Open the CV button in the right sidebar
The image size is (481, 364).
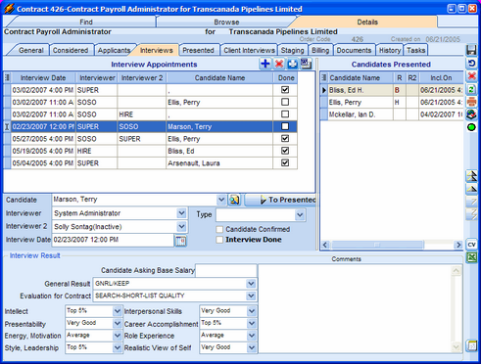(x=471, y=245)
